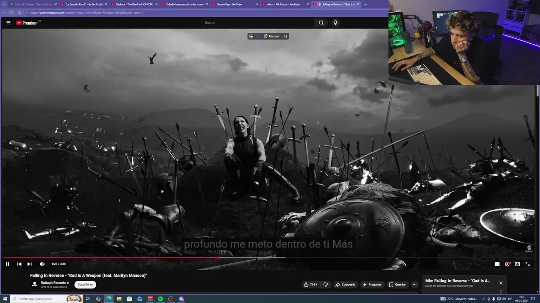This screenshot has width=540, height=303.
Task: Save video with the Guardar button
Action: point(397,284)
